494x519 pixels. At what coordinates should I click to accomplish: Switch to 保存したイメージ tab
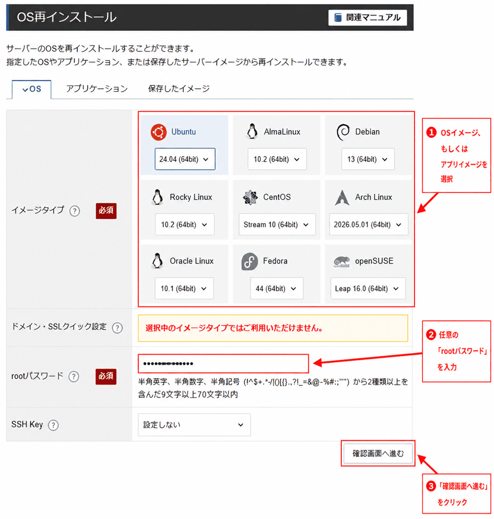click(x=179, y=89)
